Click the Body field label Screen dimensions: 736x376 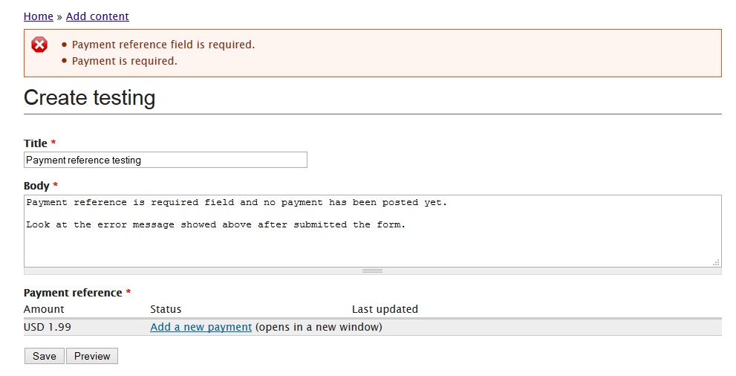(x=36, y=186)
